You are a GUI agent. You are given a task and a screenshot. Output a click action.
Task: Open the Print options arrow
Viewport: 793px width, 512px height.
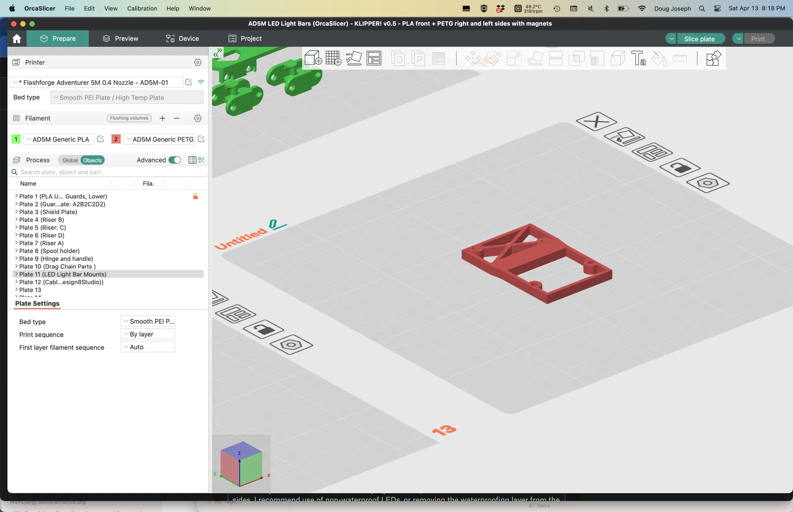click(x=738, y=39)
